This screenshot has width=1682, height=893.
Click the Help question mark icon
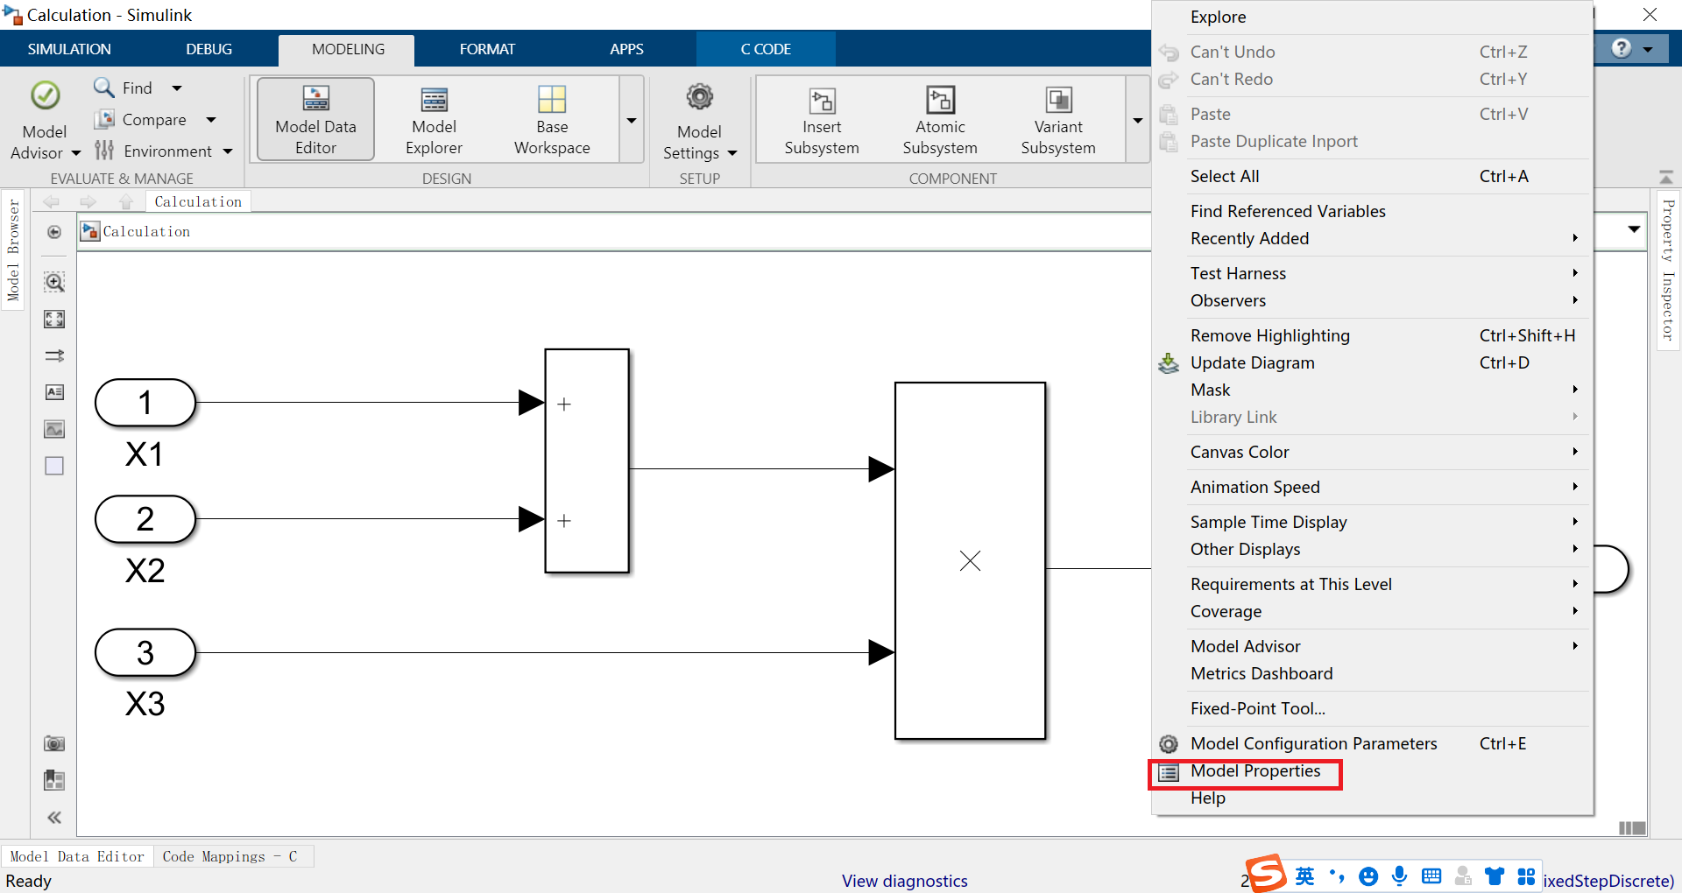click(x=1622, y=48)
